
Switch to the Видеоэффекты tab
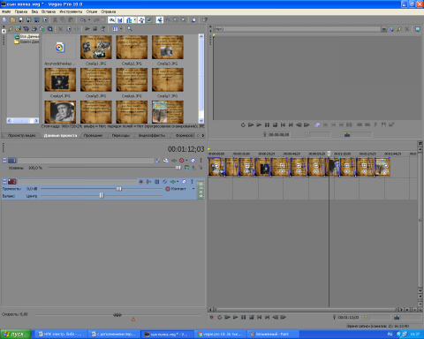point(152,135)
